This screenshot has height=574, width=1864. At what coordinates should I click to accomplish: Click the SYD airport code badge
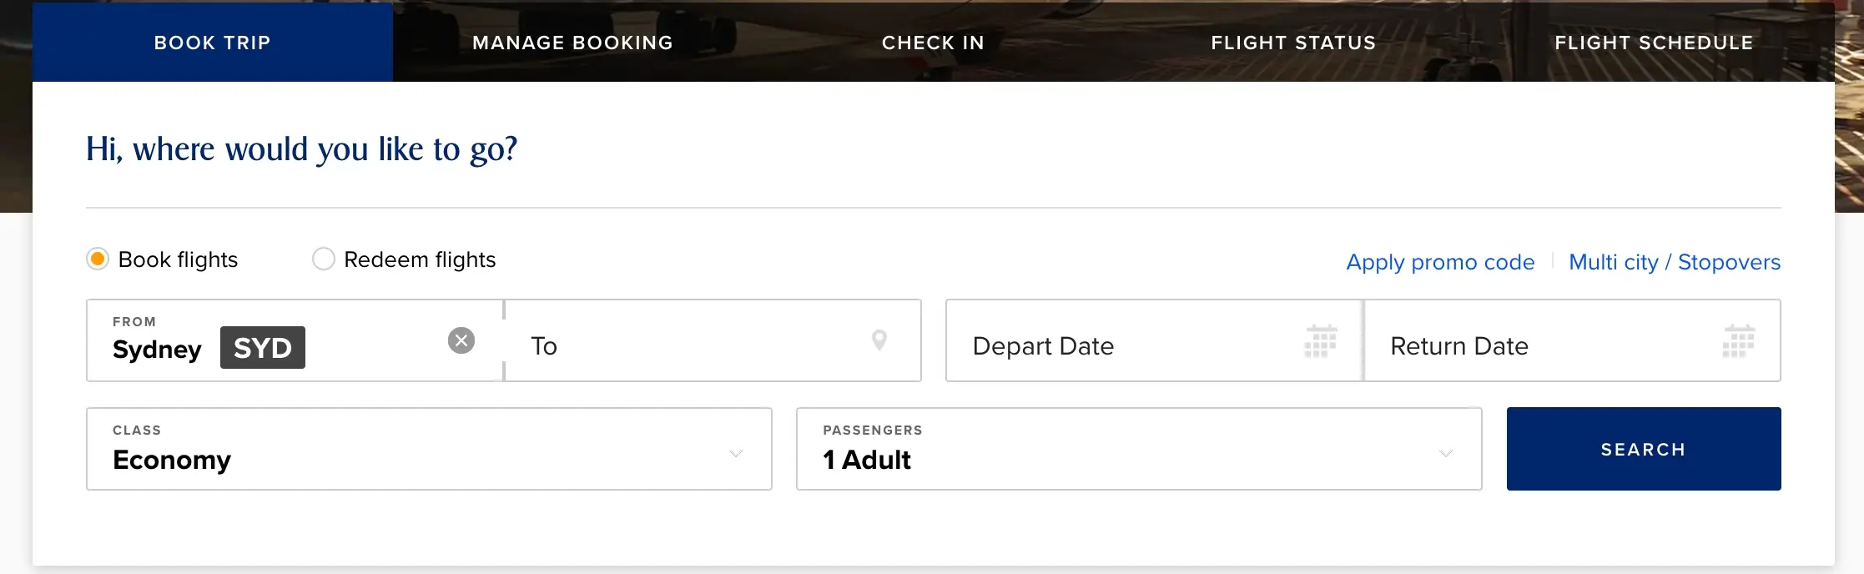(x=263, y=348)
